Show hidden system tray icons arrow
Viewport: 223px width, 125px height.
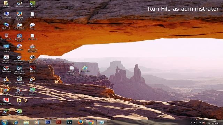[191, 123]
